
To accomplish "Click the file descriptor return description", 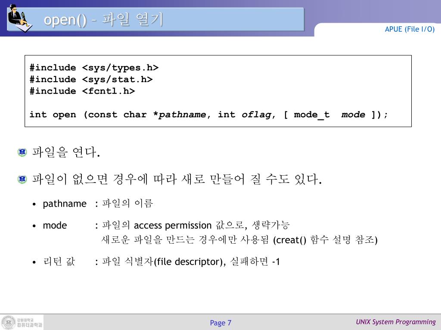I will pyautogui.click(x=191, y=262).
